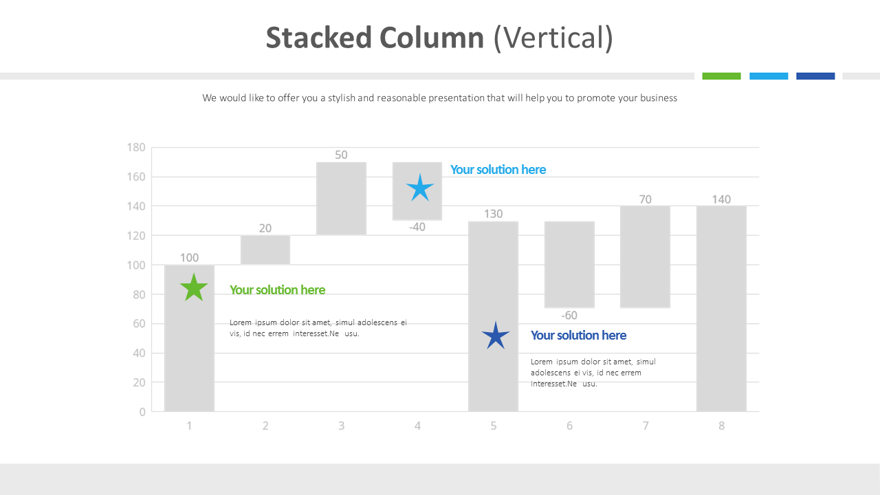Select the green header color block
Screen dimensions: 880x495
[721, 76]
